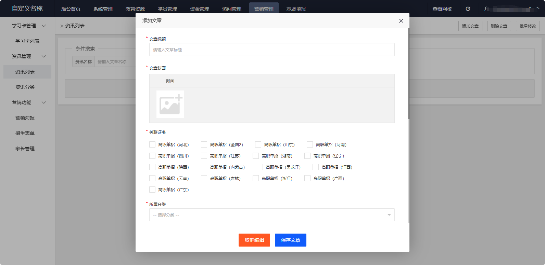Open 学习卡列表 in the sidebar
Viewport: 545px width, 265px height.
coord(27,41)
